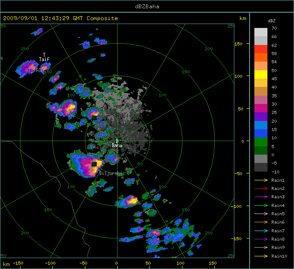This screenshot has width=294, height=269.
Task: Click the purple Rain8 arrow icon
Action: click(x=261, y=239)
